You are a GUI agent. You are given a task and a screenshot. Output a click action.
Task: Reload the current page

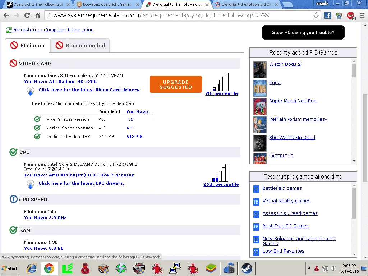point(27,15)
